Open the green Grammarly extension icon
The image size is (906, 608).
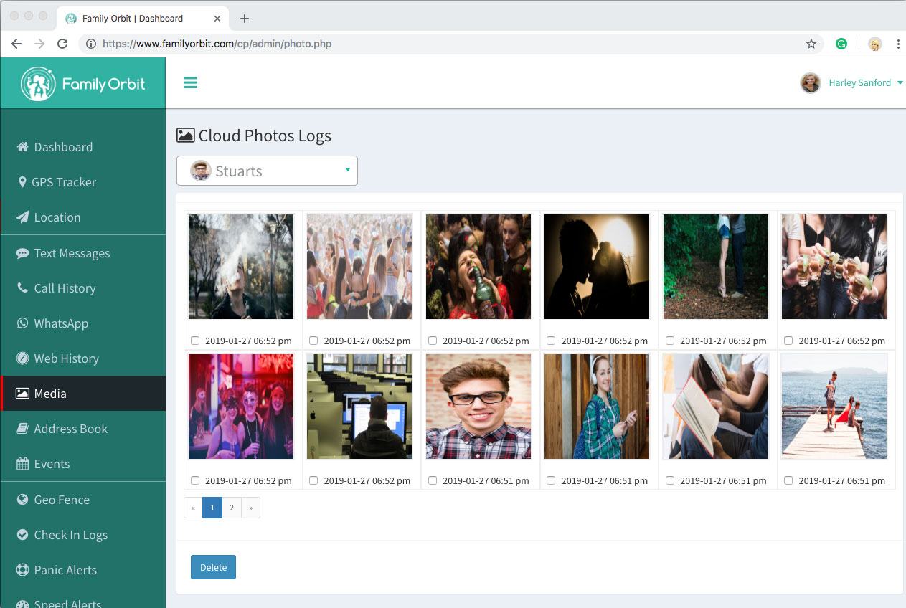[x=841, y=44]
